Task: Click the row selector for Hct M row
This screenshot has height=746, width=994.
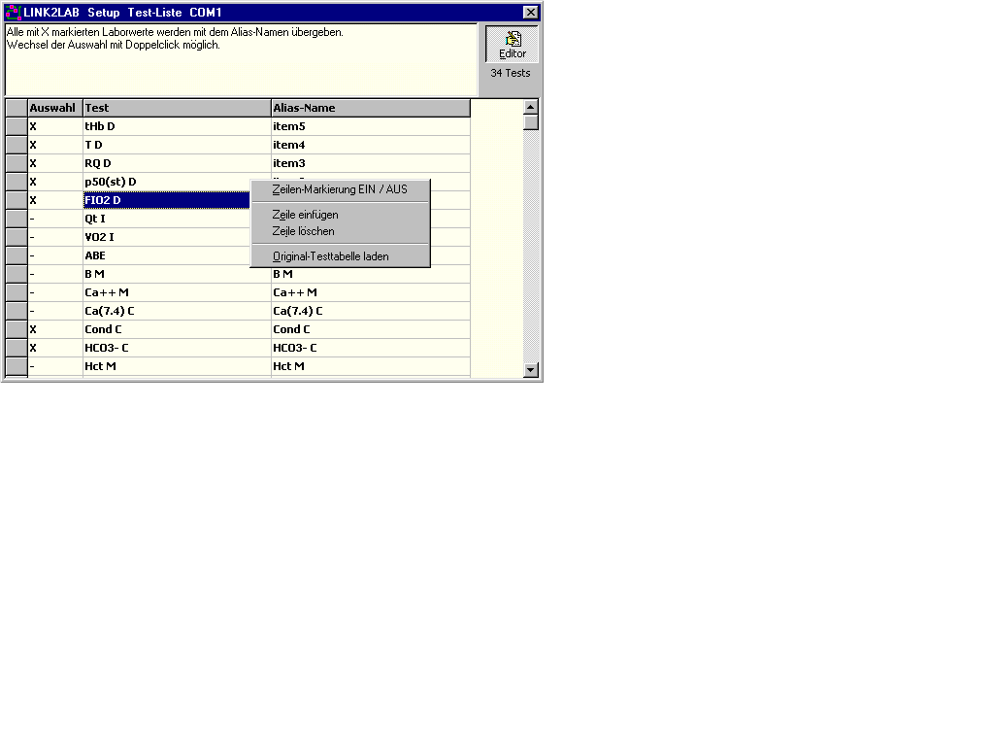Action: pos(16,366)
